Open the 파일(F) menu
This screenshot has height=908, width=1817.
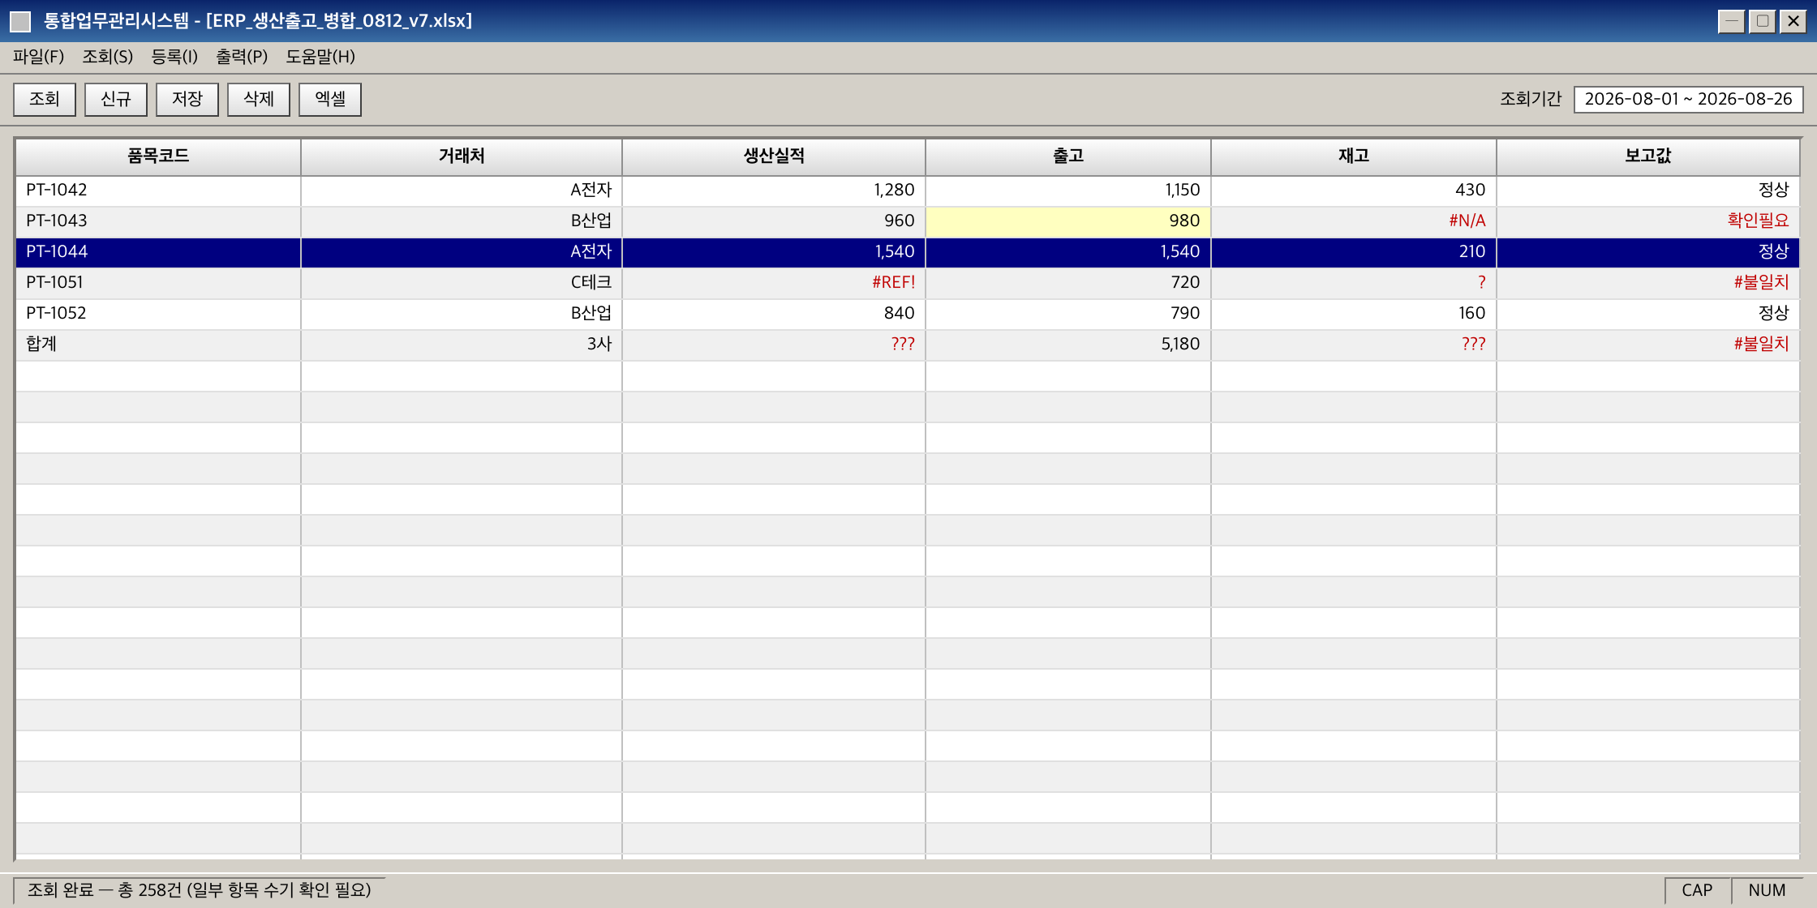(38, 57)
